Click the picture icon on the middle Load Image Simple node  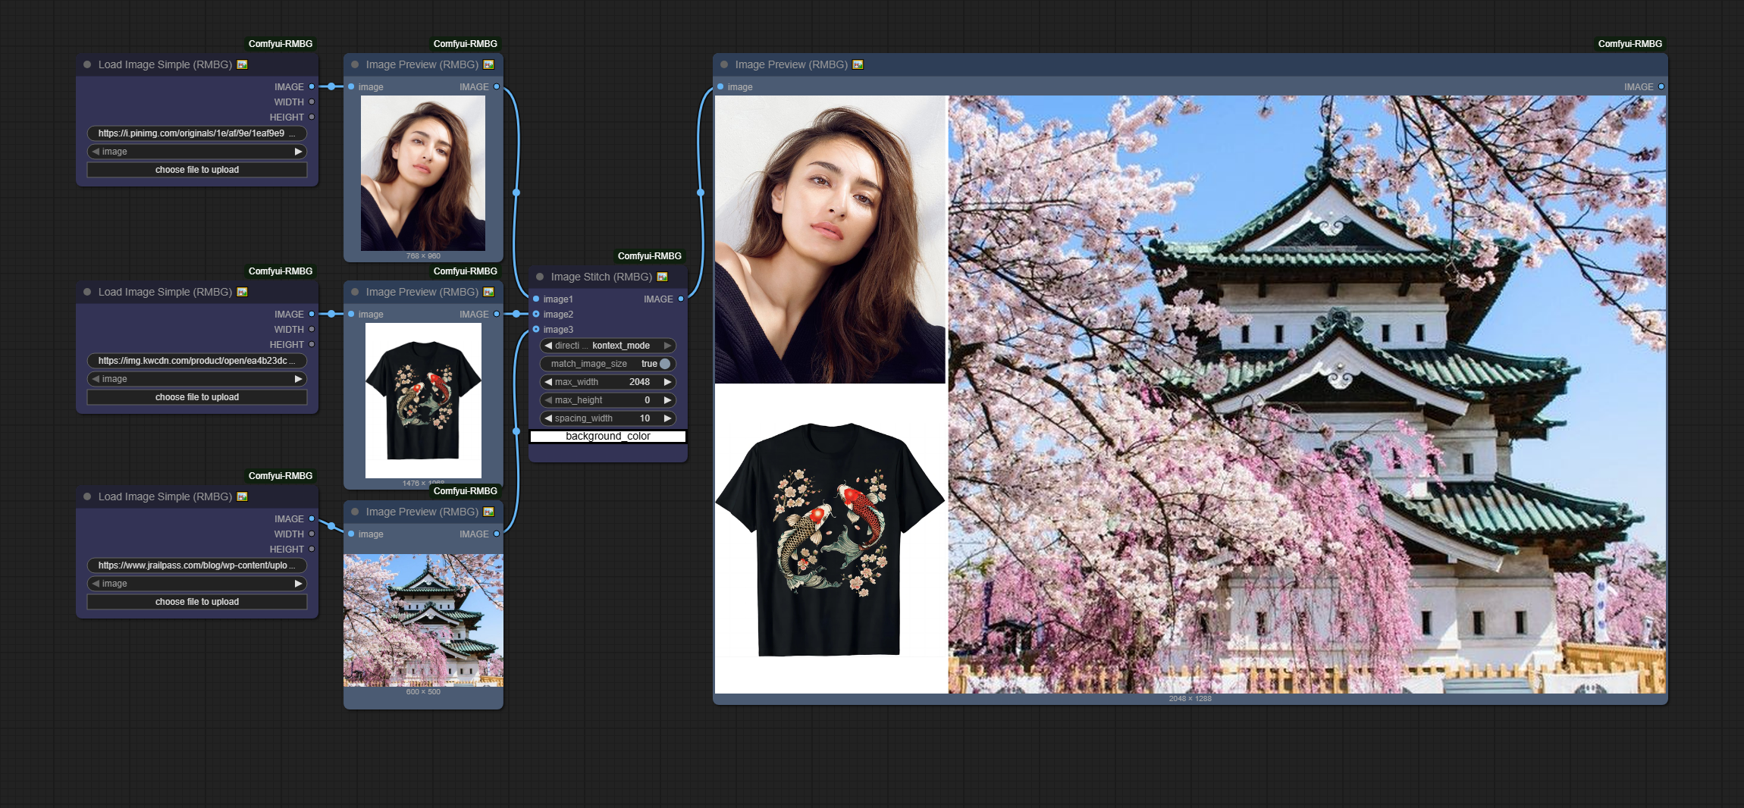click(241, 292)
